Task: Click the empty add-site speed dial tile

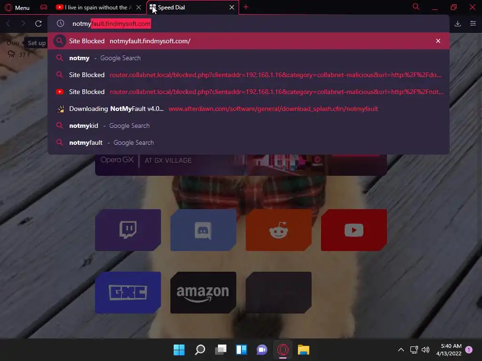Action: click(279, 292)
